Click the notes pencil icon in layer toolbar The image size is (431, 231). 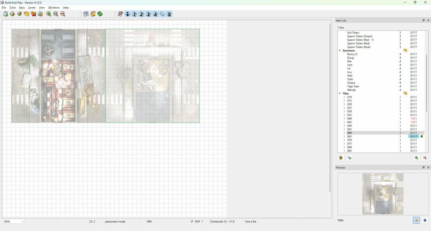pos(120,14)
